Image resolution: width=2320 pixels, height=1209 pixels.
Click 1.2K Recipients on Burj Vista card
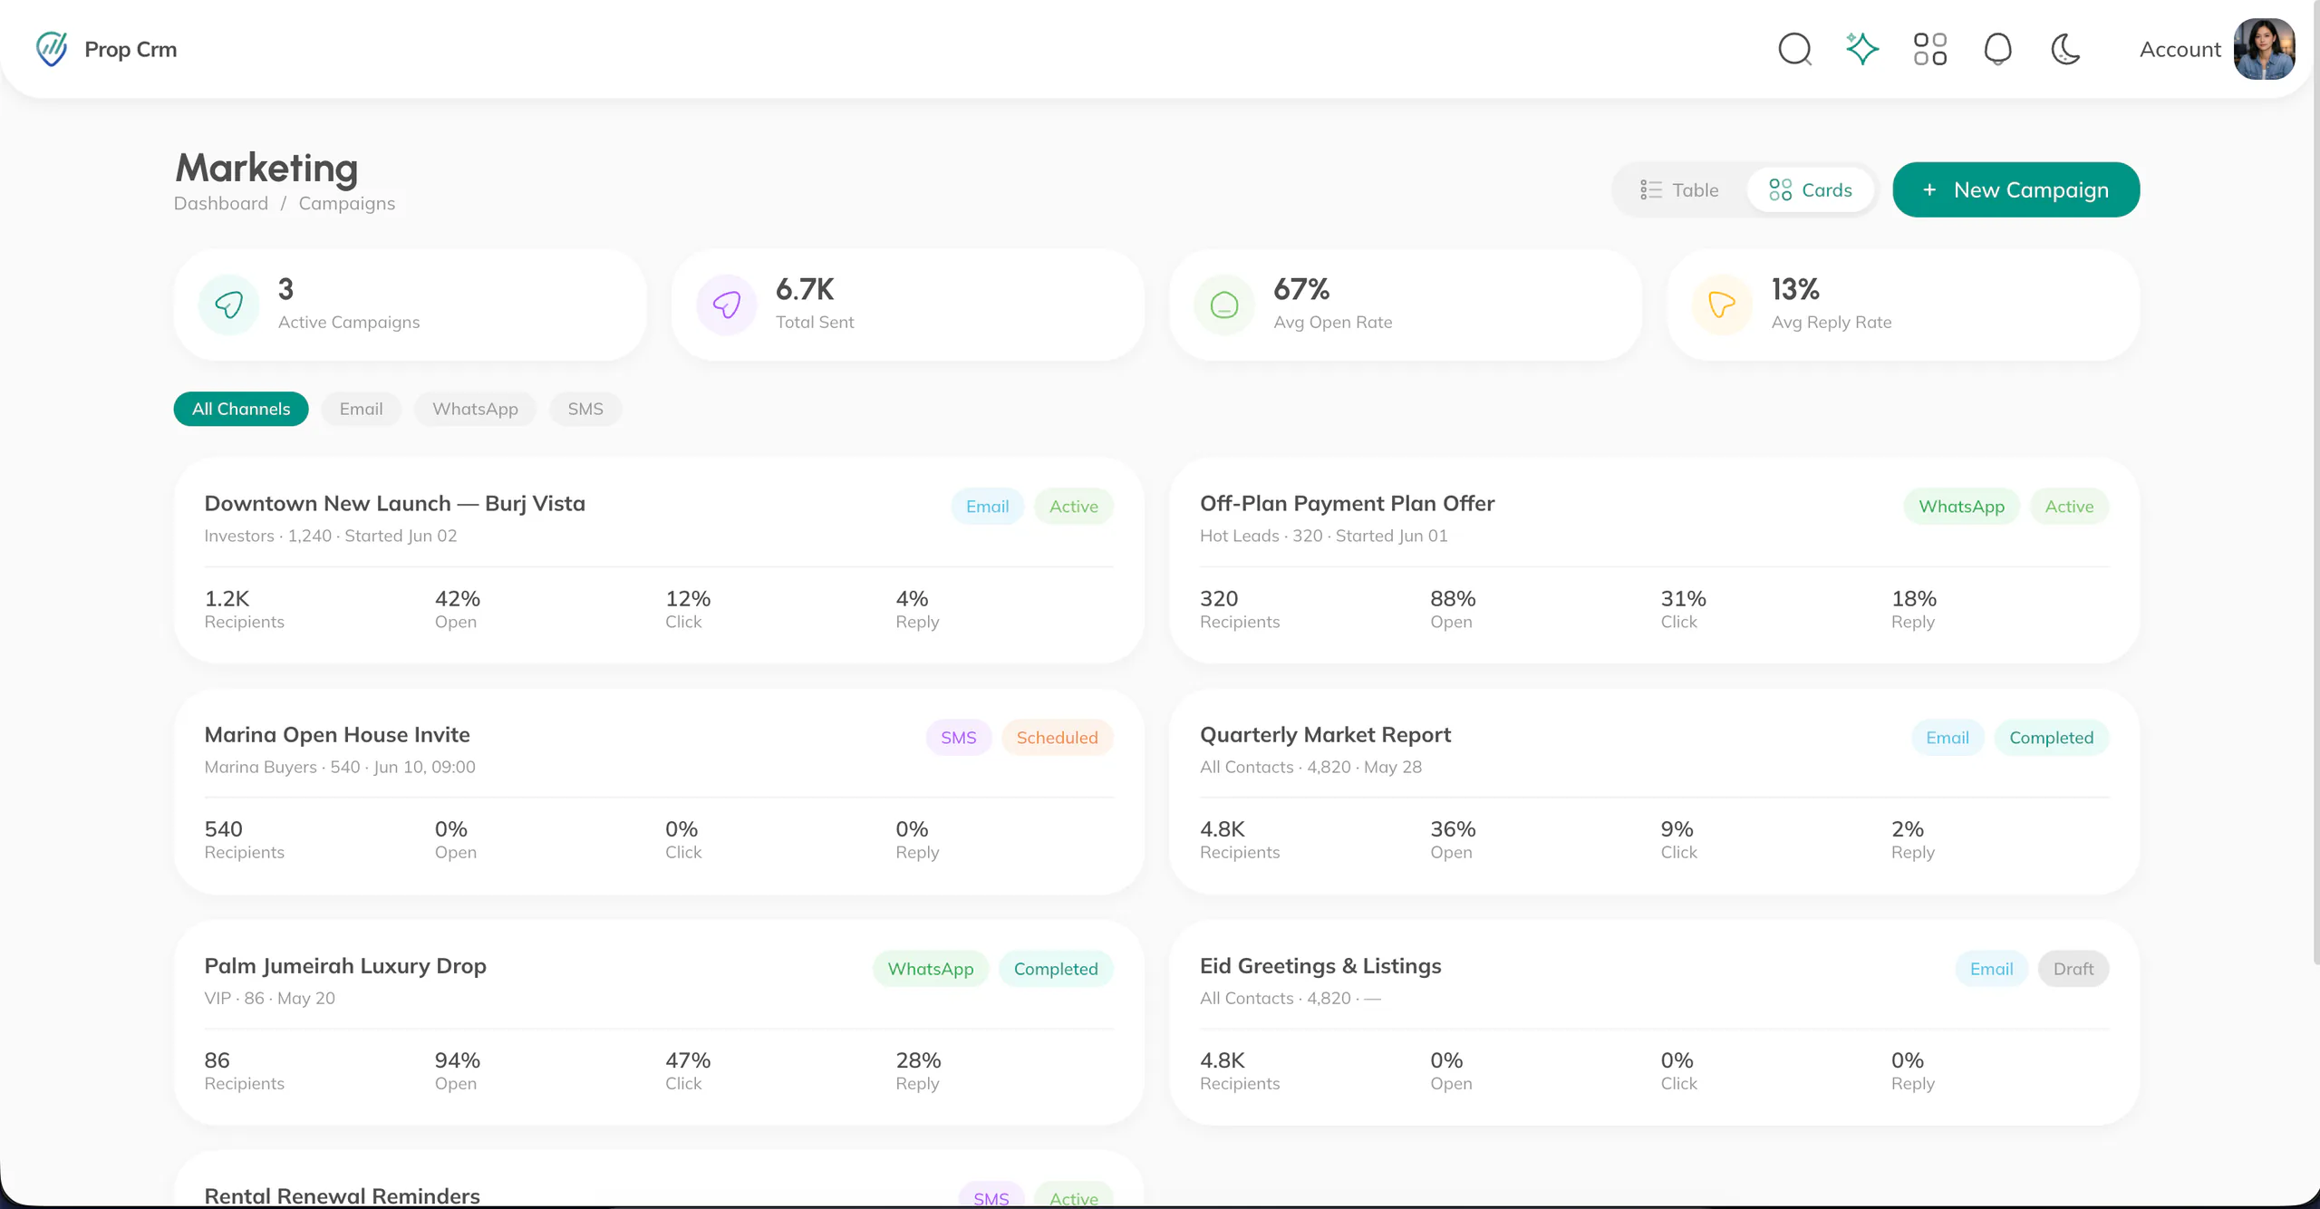click(244, 609)
